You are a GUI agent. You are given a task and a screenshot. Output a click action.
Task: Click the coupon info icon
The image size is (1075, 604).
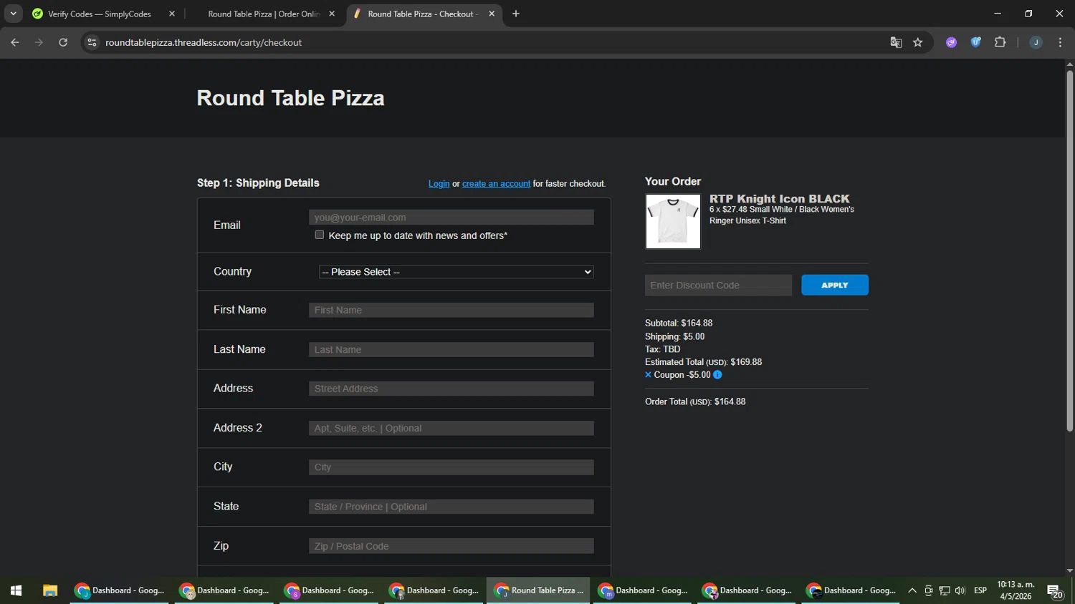(x=717, y=375)
